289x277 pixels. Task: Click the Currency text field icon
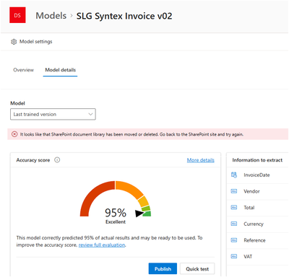tap(234, 224)
